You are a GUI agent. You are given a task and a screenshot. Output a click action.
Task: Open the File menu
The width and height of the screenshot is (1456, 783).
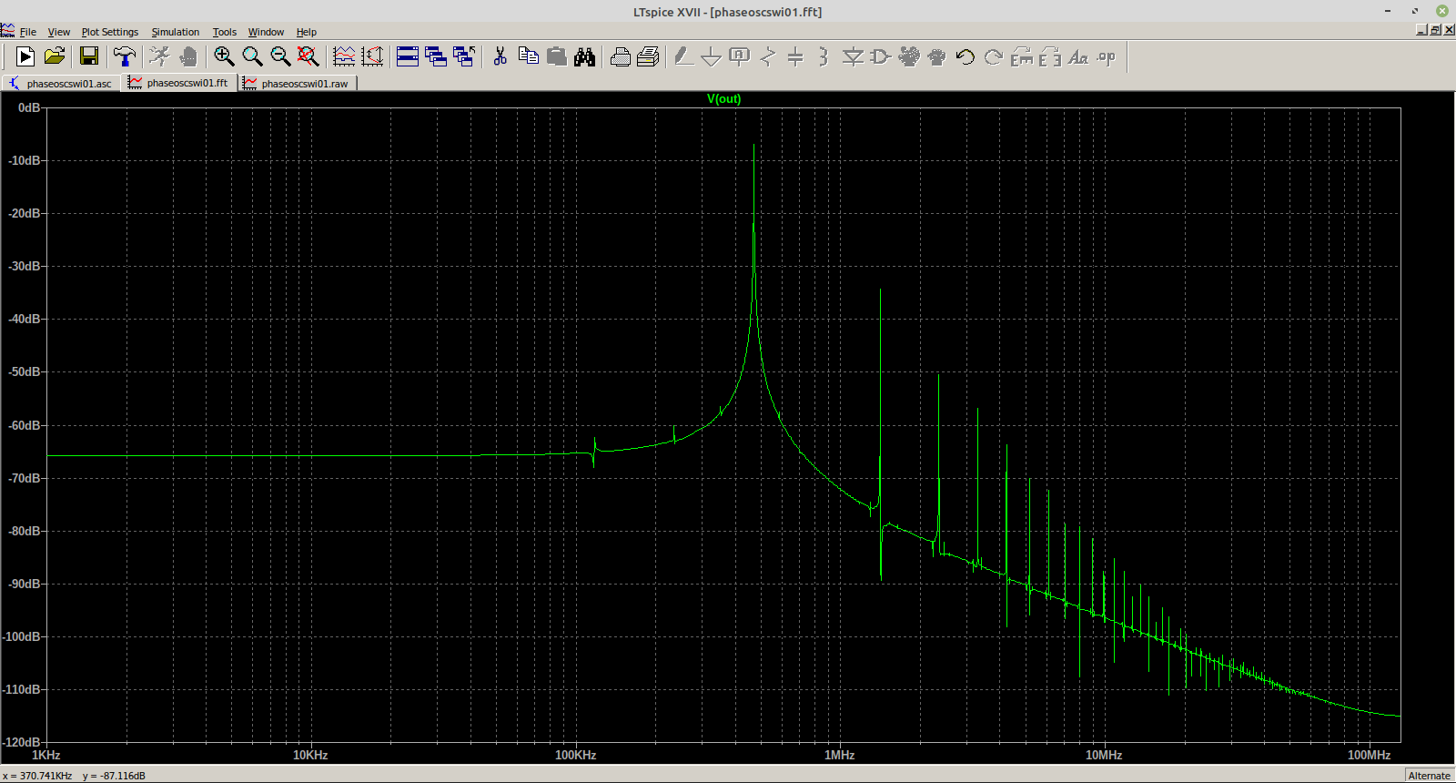tap(28, 32)
